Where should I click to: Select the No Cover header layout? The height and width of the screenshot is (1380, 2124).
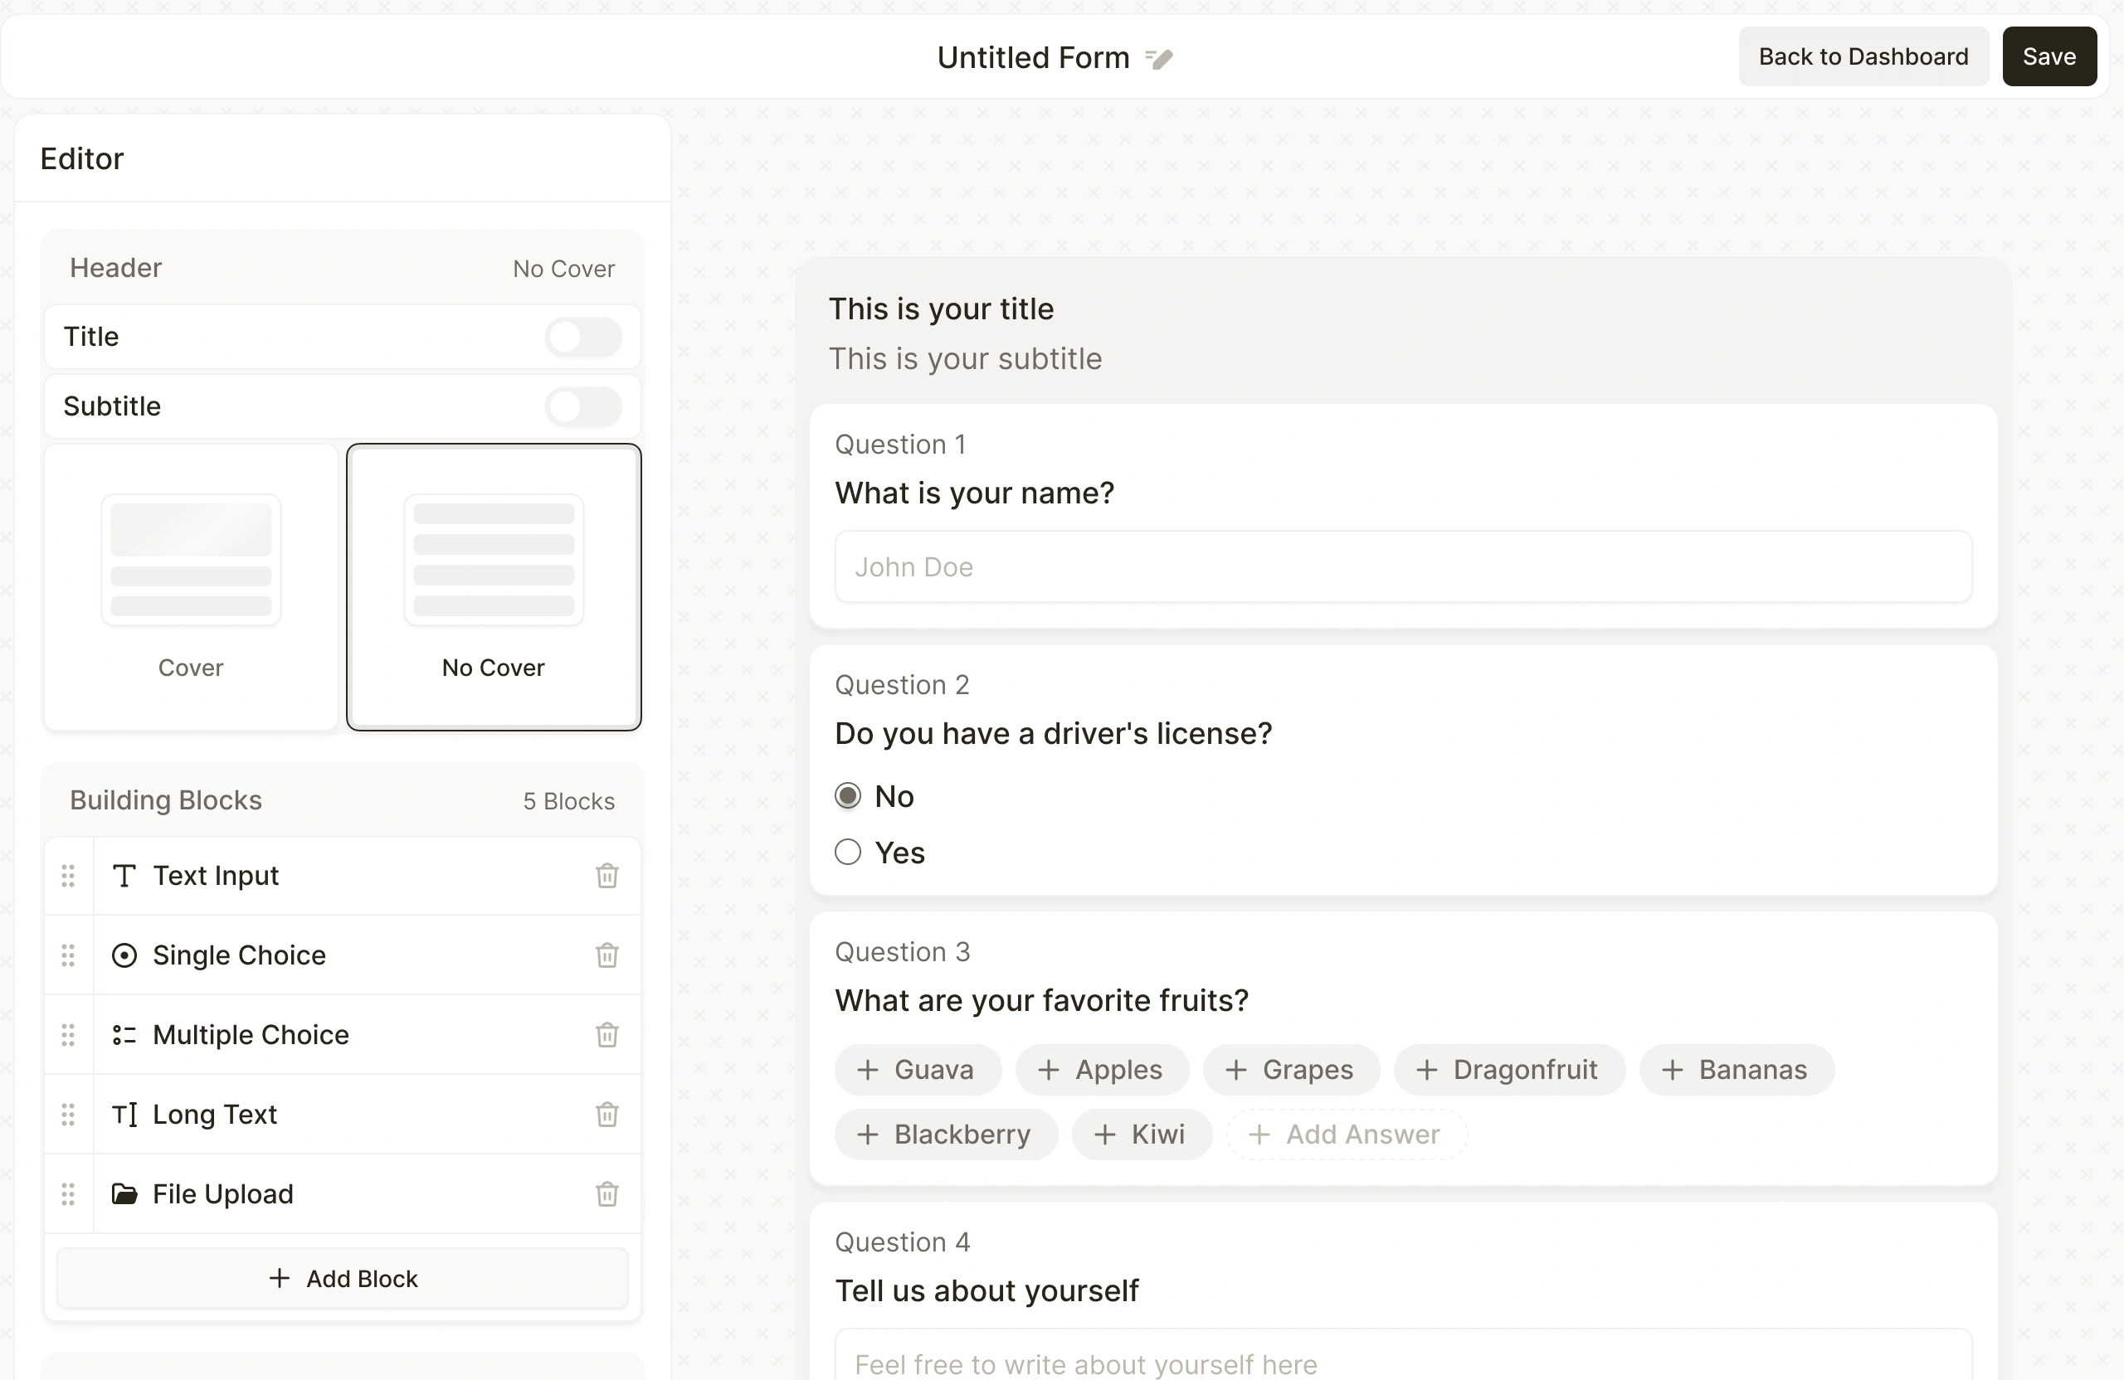coord(493,587)
